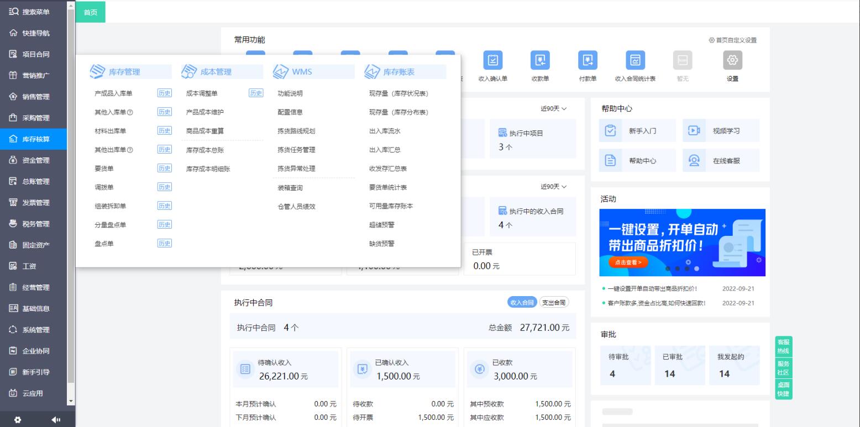Open 视频学习 in the help center
The image size is (860, 427).
pyautogui.click(x=721, y=130)
